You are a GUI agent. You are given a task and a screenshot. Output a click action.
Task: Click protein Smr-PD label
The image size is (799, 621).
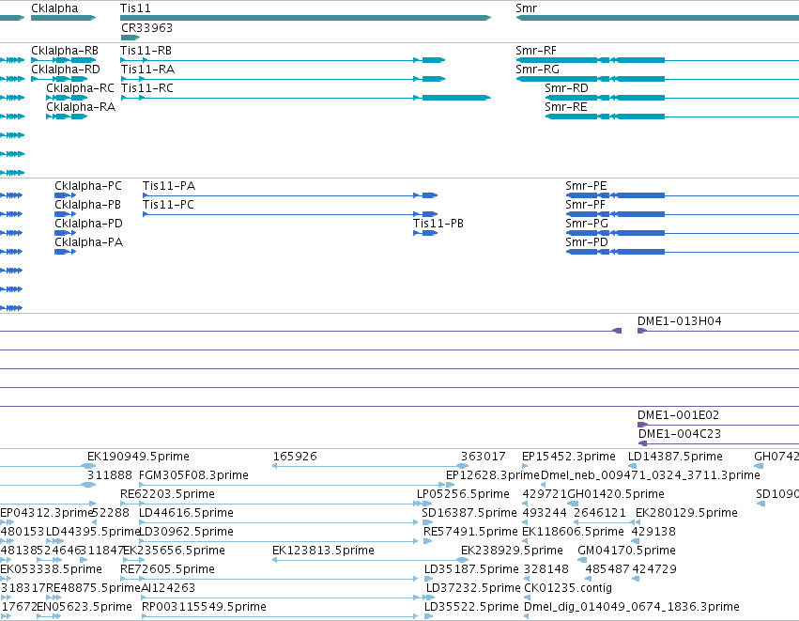[x=587, y=242]
